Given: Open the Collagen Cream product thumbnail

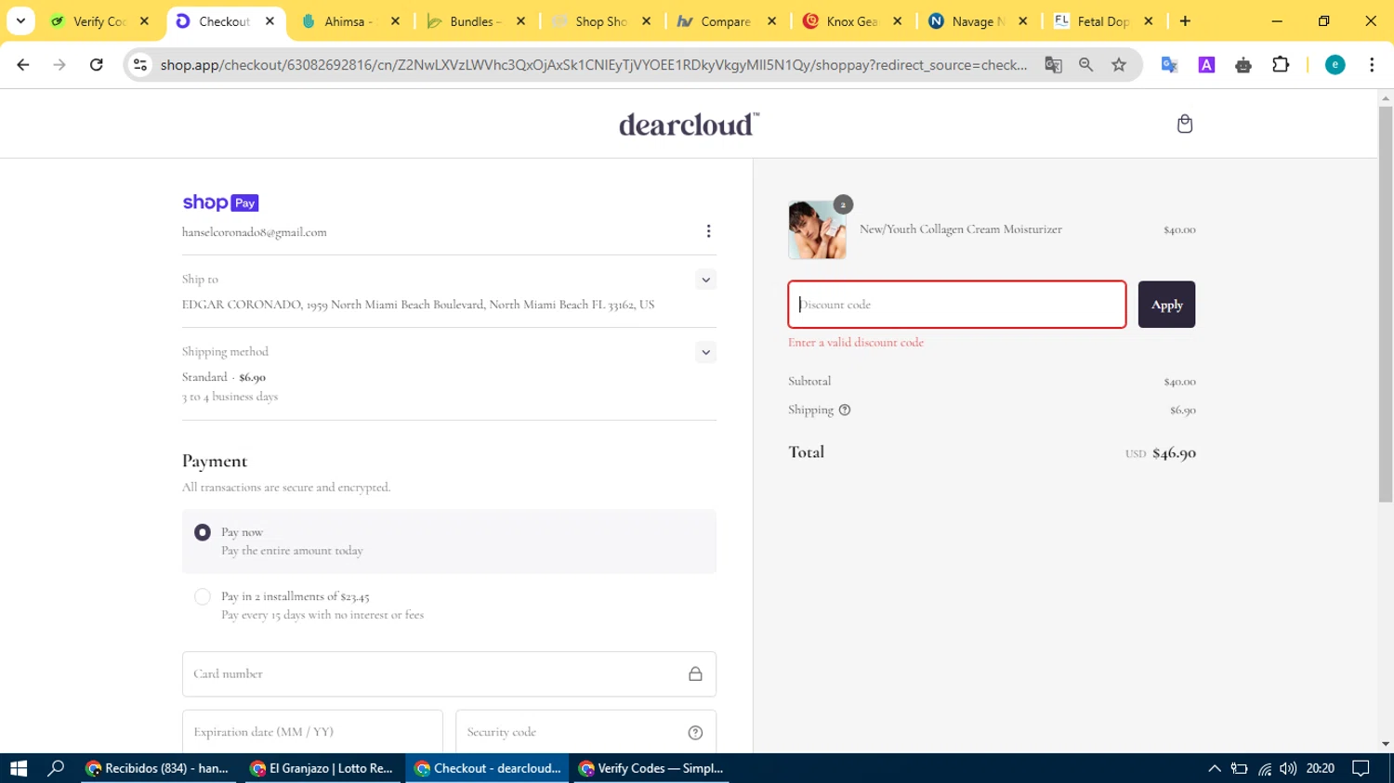Looking at the screenshot, I should (817, 229).
